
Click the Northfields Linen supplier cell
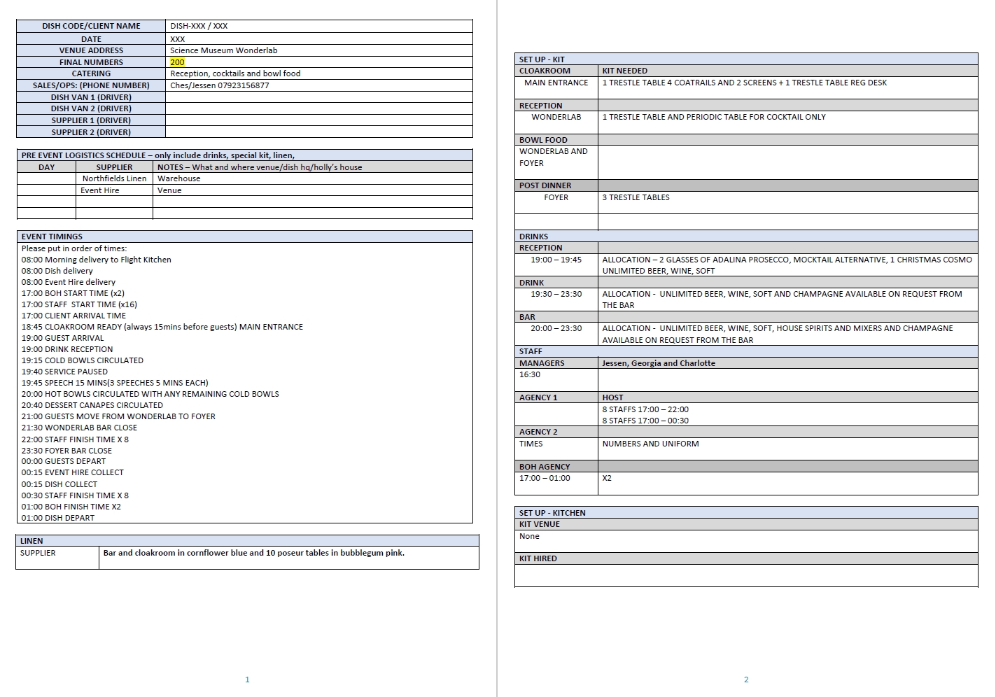(114, 178)
